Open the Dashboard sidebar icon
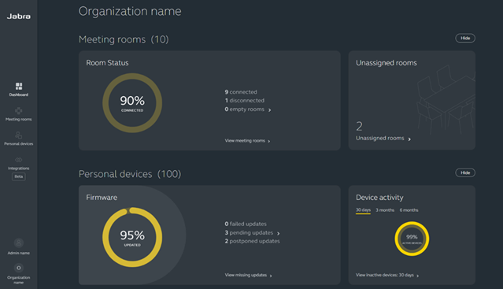This screenshot has height=289, width=503. point(19,86)
